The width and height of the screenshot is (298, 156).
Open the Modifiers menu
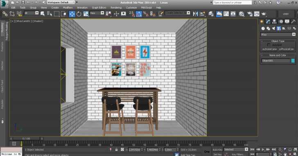tap(68, 8)
